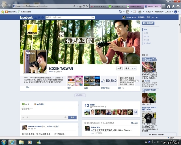Select the po文 status tab

click(26, 104)
